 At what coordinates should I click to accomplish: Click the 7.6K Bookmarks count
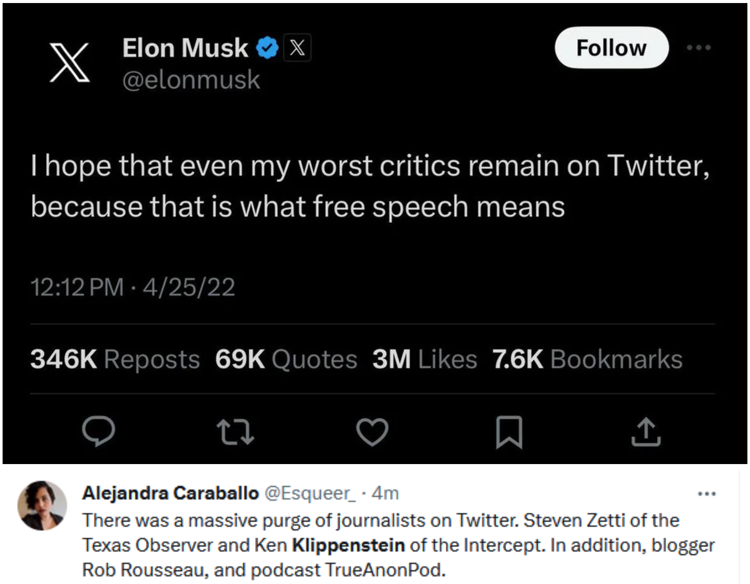(587, 359)
